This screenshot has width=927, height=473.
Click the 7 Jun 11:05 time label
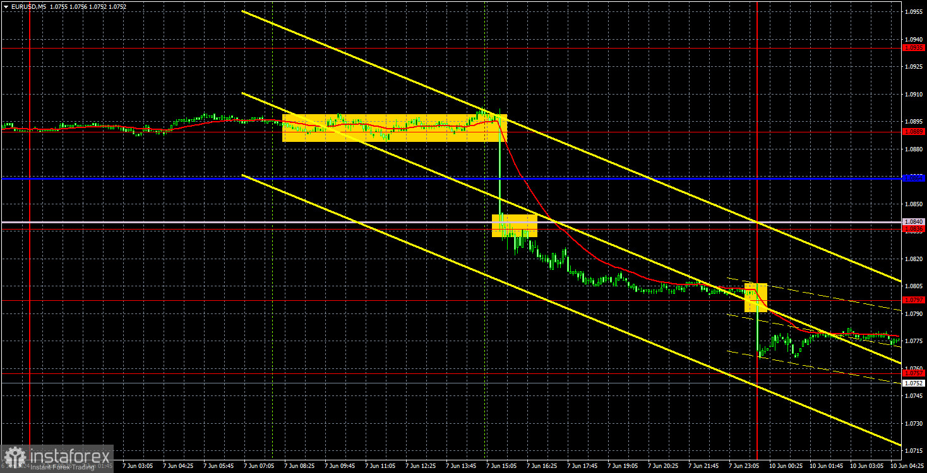(x=380, y=466)
